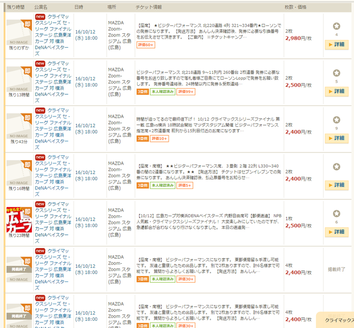Click the 2,500円/枚 price for 1枚
Image resolution: width=354 pixels, height=328 pixels.
click(x=299, y=225)
